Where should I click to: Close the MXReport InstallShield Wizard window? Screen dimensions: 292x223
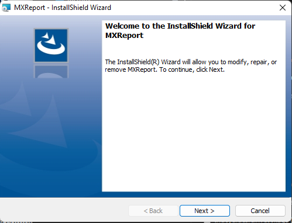tap(283, 8)
